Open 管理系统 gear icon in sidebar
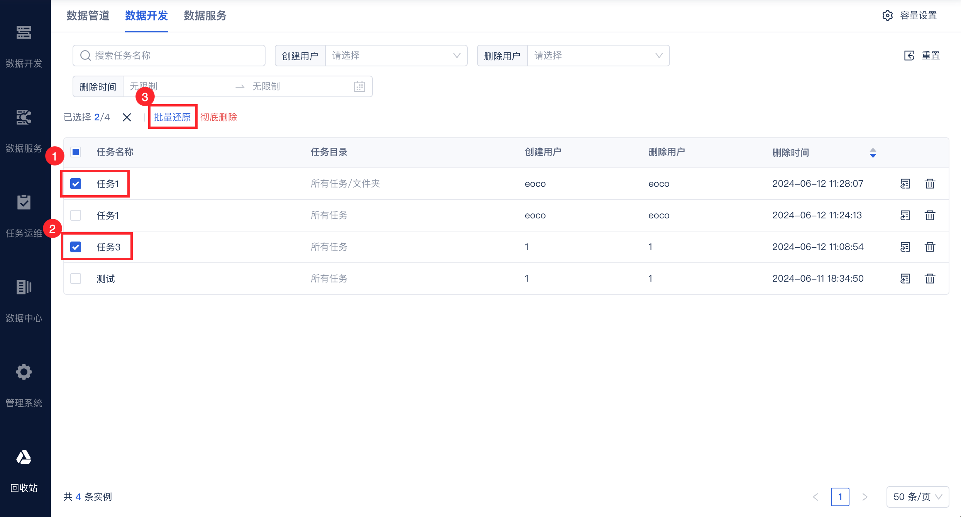Image resolution: width=961 pixels, height=517 pixels. pos(24,372)
